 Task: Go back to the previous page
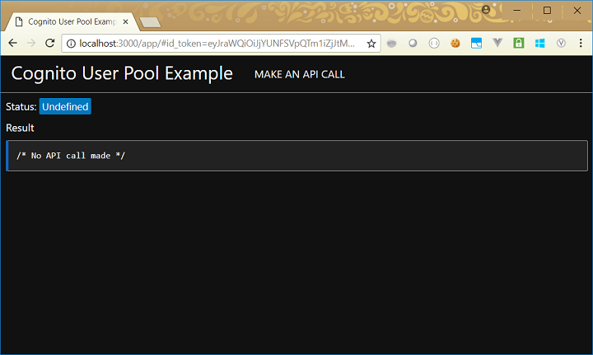(13, 43)
